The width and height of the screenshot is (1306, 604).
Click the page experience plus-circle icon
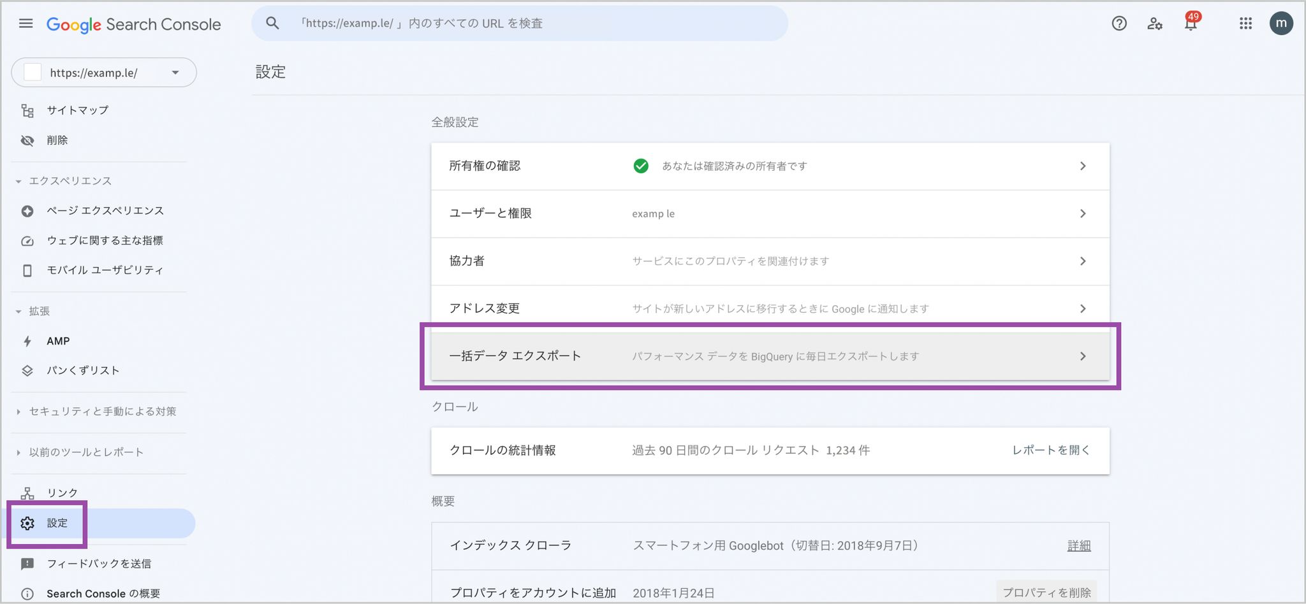tap(27, 211)
